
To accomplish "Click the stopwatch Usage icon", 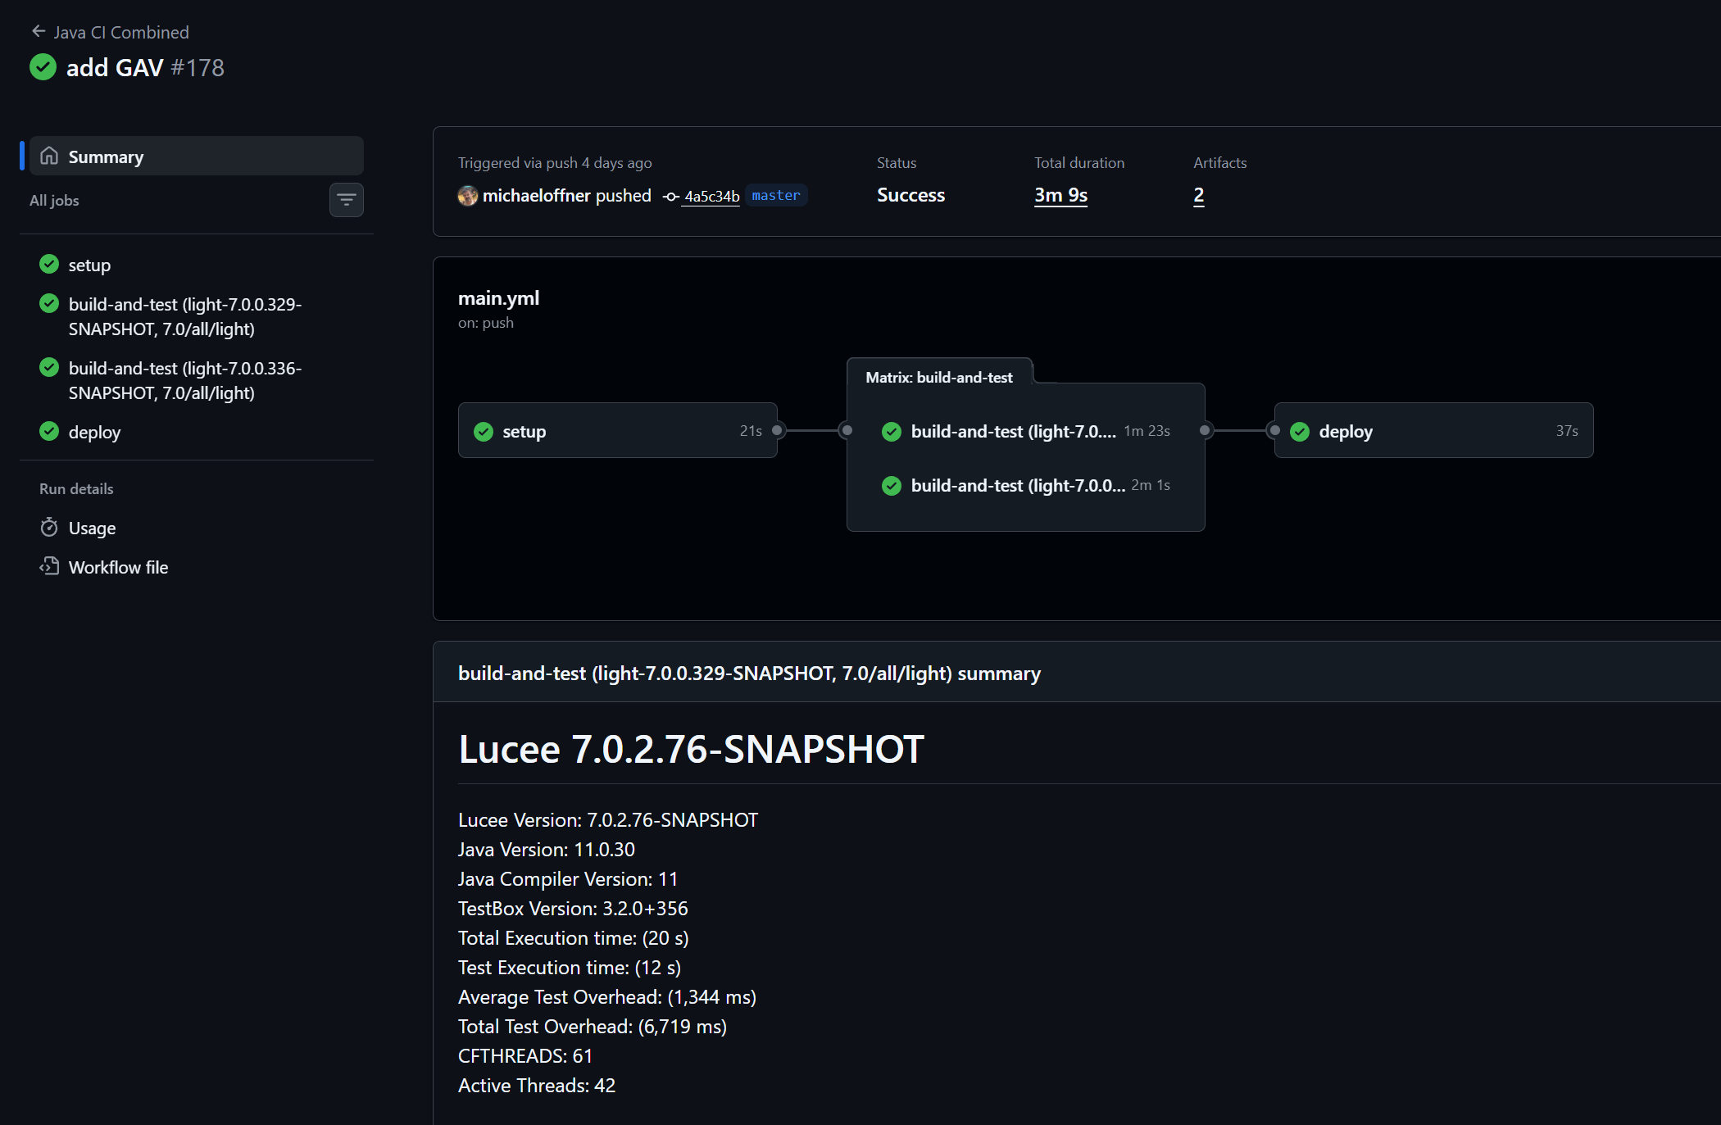I will click(x=49, y=528).
